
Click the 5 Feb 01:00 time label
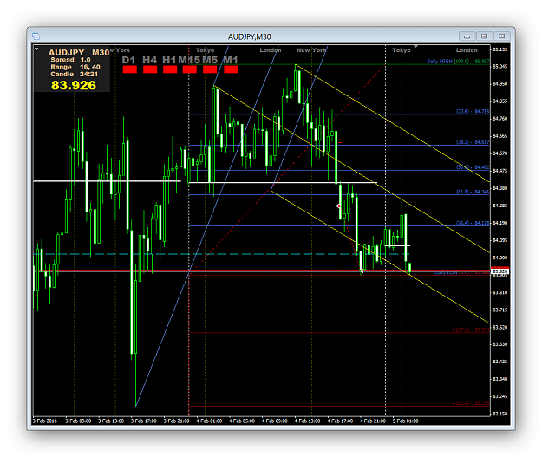406,421
